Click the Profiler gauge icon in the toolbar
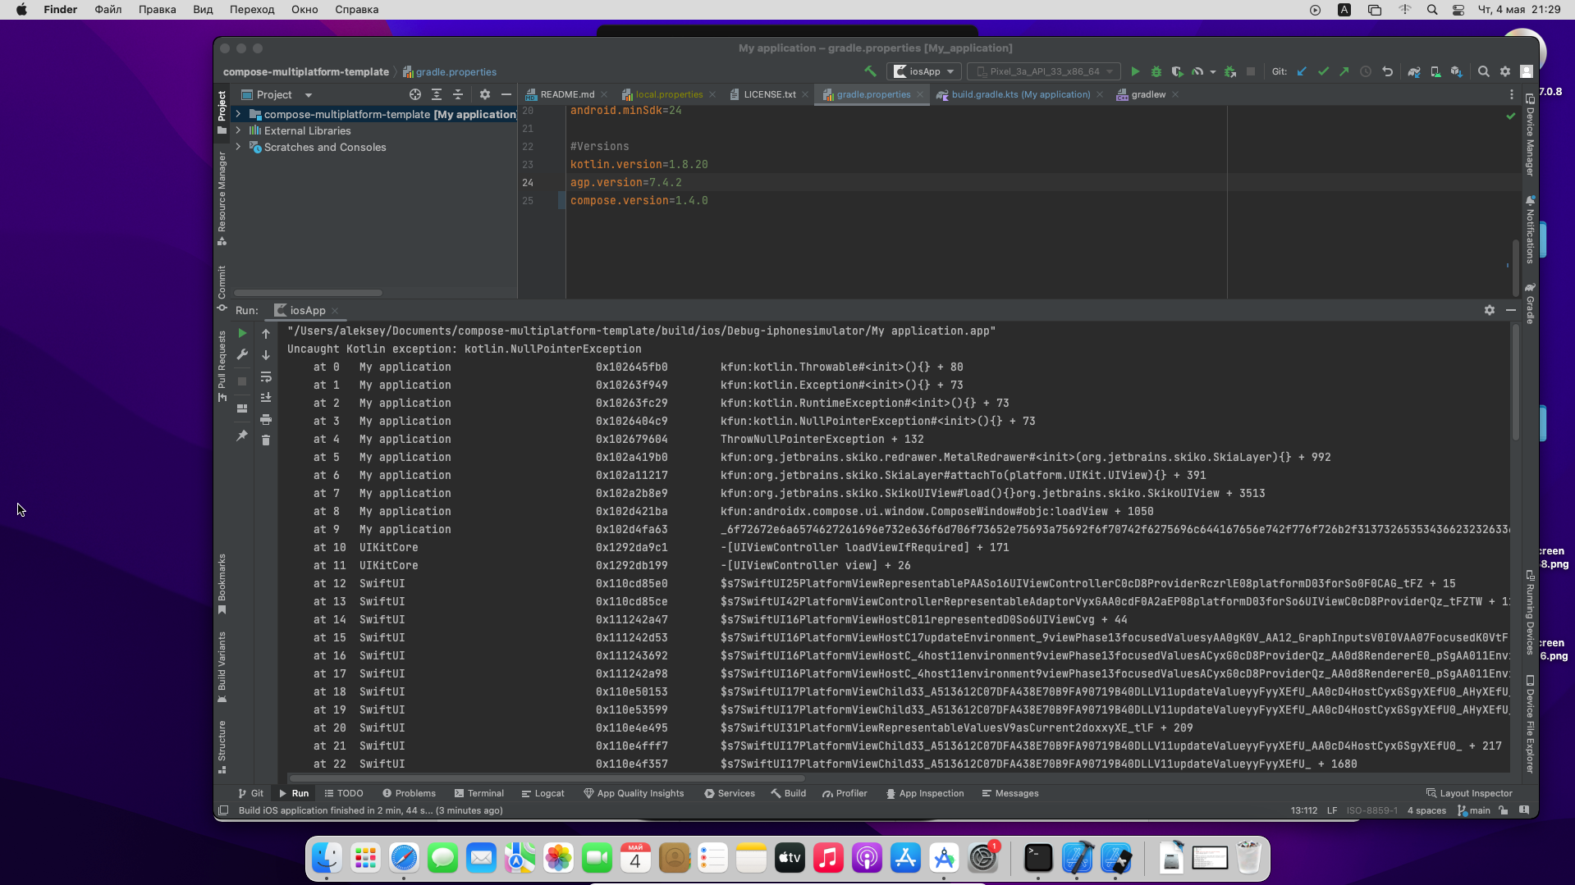Viewport: 1575px width, 885px height. [1198, 71]
